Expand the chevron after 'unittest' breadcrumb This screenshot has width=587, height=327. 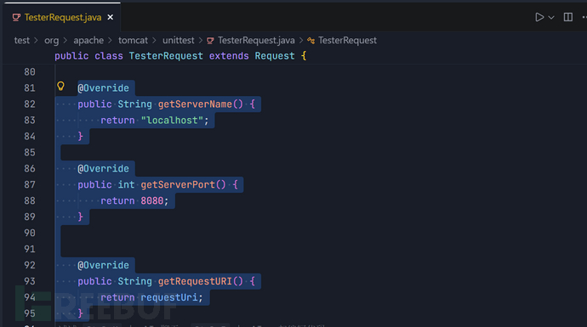[201, 41]
